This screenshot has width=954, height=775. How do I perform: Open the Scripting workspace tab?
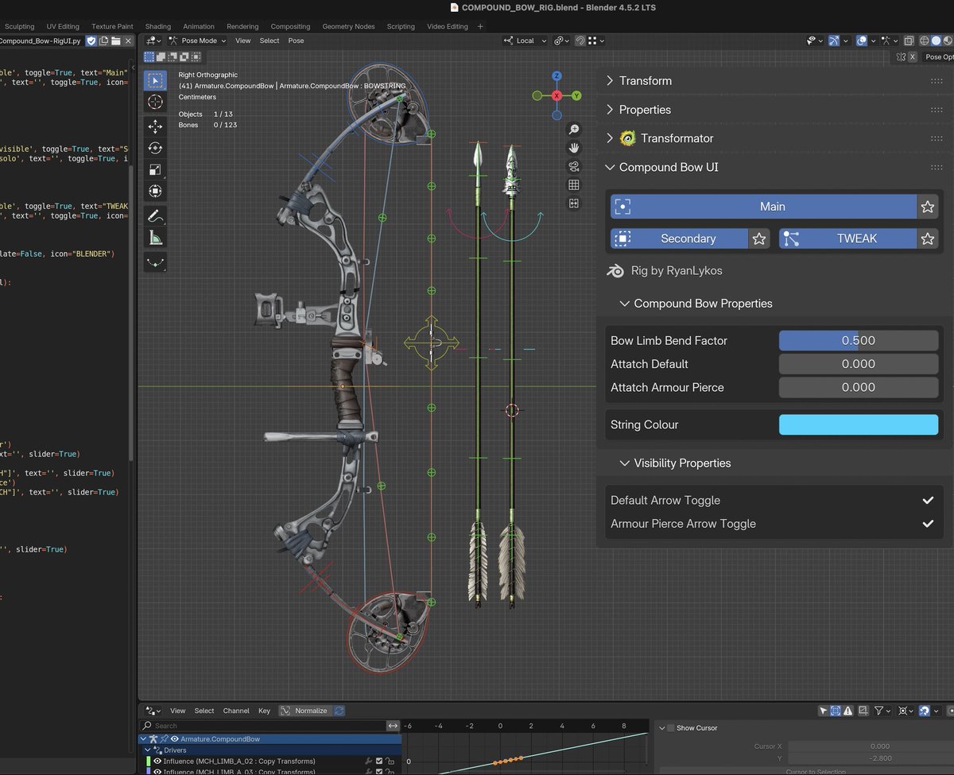(401, 26)
